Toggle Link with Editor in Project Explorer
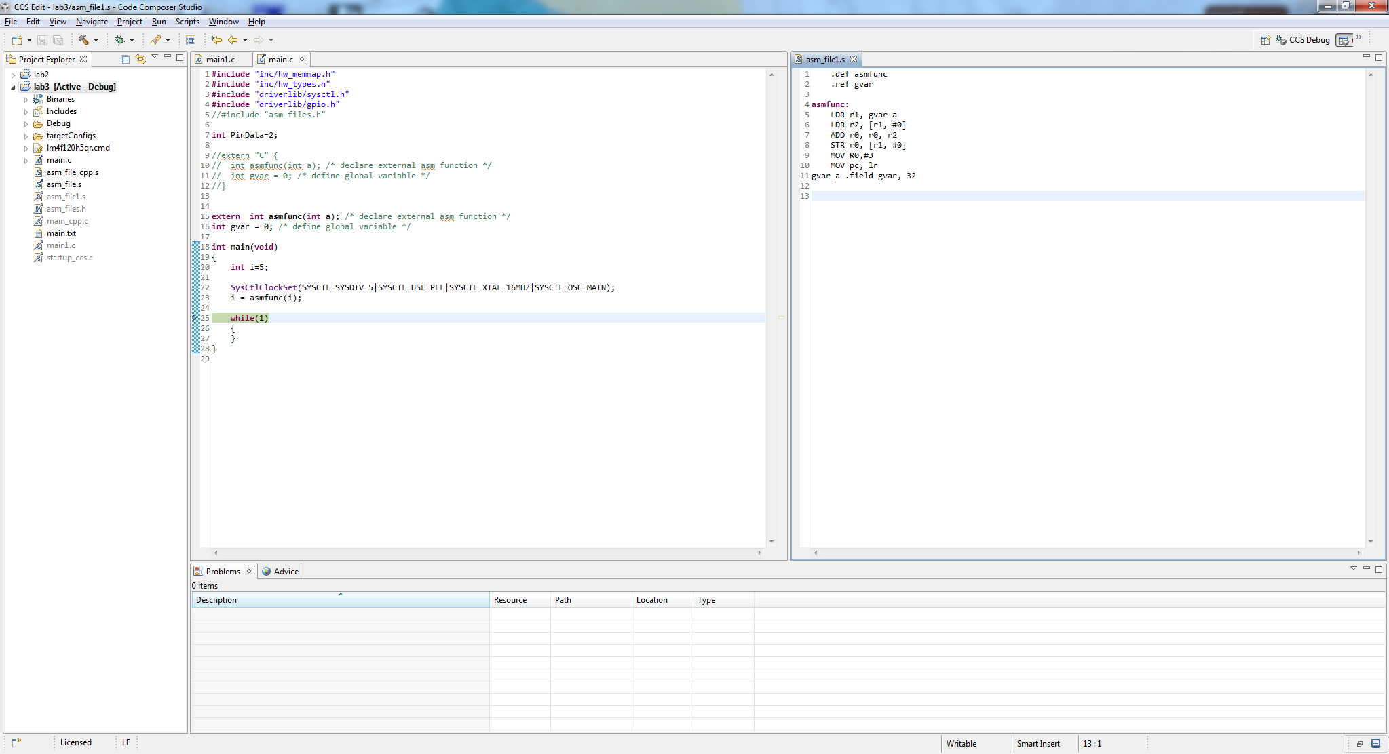This screenshot has width=1389, height=754. 140,59
